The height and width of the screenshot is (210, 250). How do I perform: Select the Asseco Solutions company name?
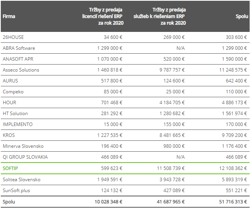(x=21, y=70)
